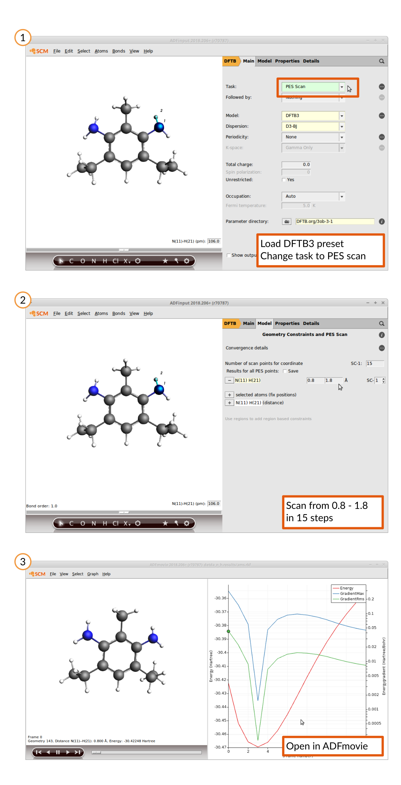The height and width of the screenshot is (785, 401).
Task: Click the N(11)-H(21) (pm) field in the Main panel window
Action: tap(214, 242)
